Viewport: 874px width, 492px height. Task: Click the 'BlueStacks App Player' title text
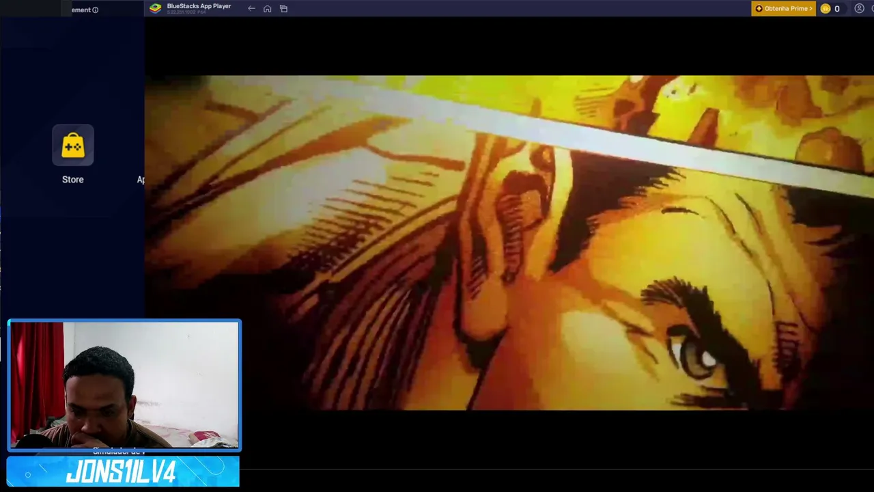tap(199, 6)
